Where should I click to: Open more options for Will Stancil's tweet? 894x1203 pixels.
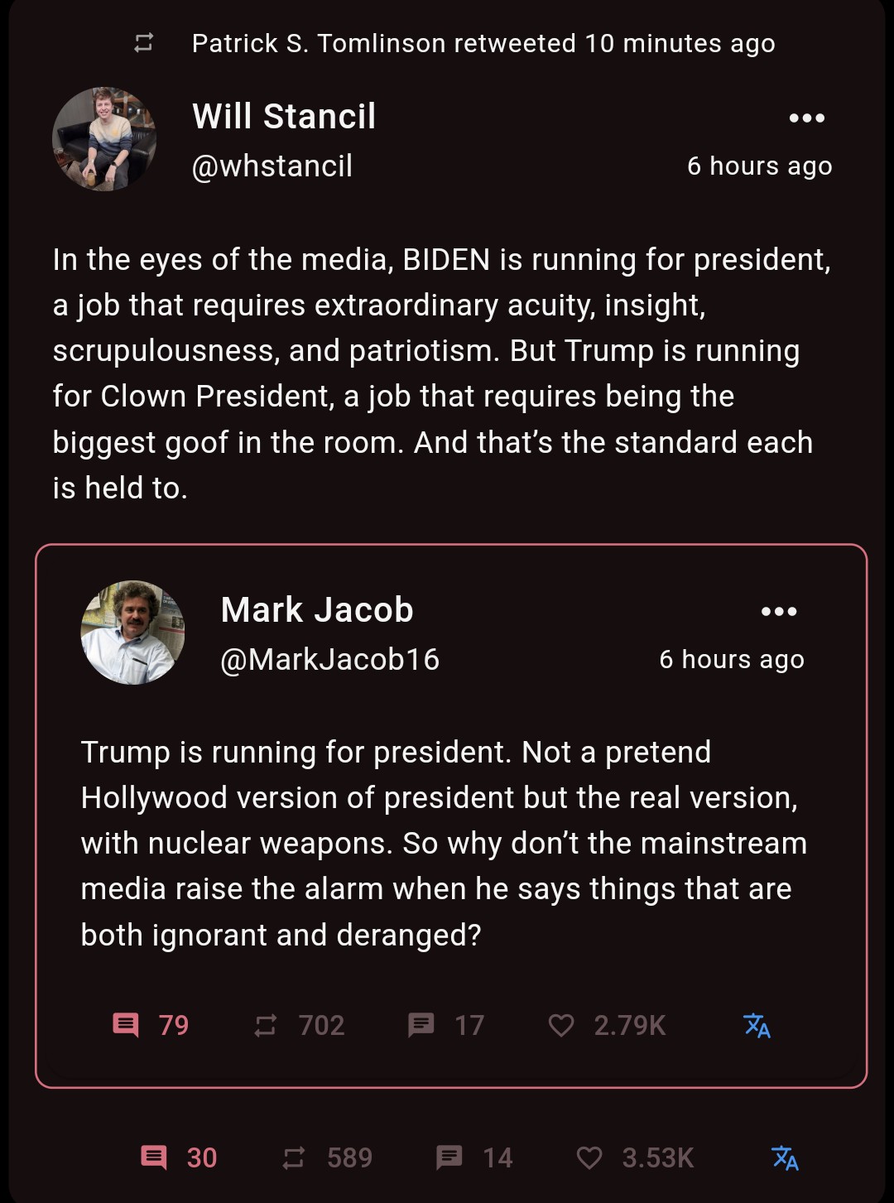coord(807,118)
